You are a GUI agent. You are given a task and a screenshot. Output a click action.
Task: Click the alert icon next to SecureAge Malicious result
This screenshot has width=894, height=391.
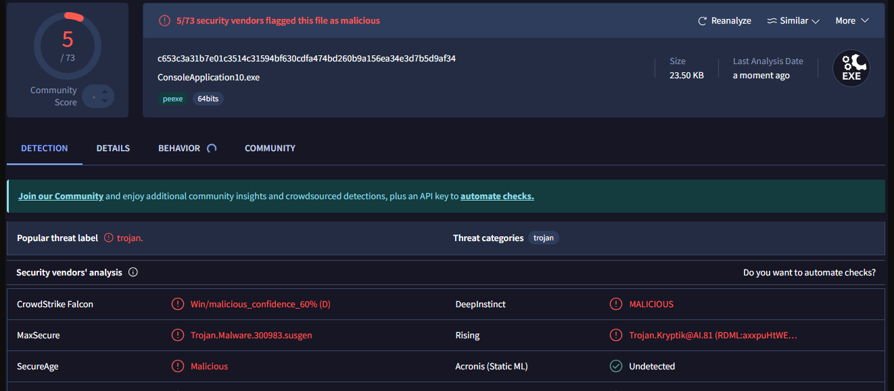coord(178,367)
